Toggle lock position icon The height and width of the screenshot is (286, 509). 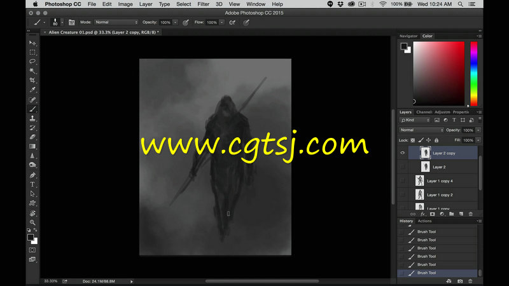pos(428,140)
